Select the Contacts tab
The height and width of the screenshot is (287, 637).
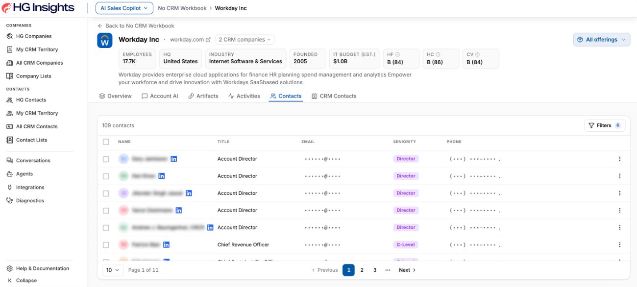click(x=286, y=96)
